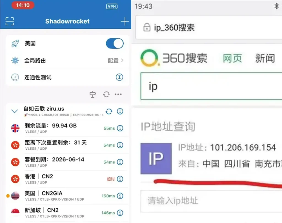Tap the refresh-all circular arrows icon
The height and width of the screenshot is (223, 282).
click(106, 94)
